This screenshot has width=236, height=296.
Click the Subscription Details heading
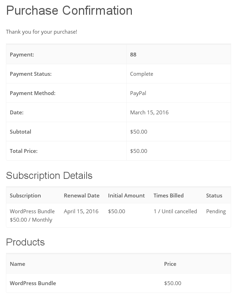point(49,175)
